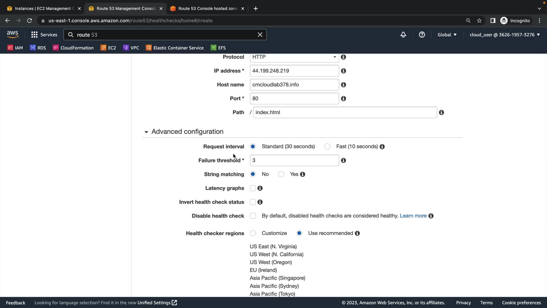Viewport: 547px width, 308px height.
Task: Open the Services grid menu
Action: [x=44, y=35]
